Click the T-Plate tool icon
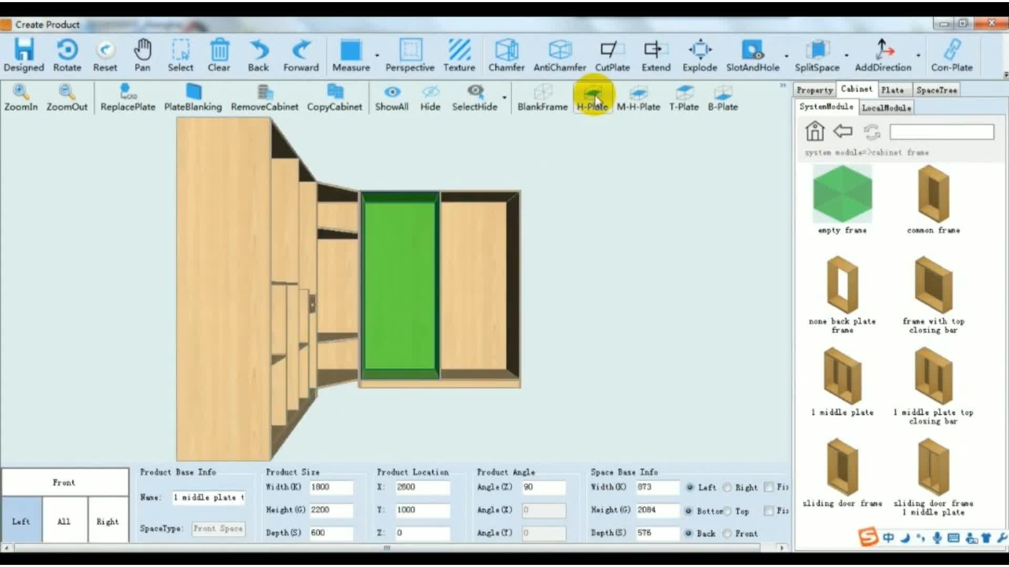 coord(684,93)
